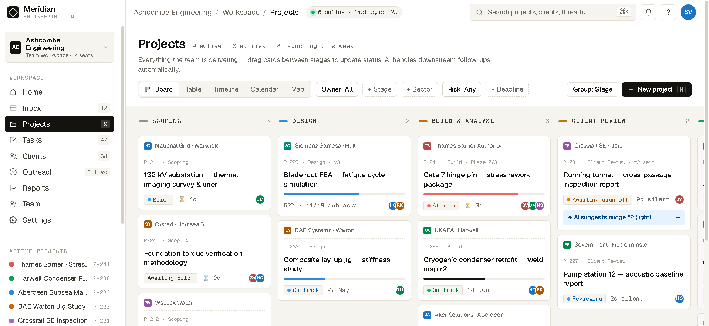Click the Outreach checkmark circle icon
This screenshot has height=326, width=709.
click(13, 172)
